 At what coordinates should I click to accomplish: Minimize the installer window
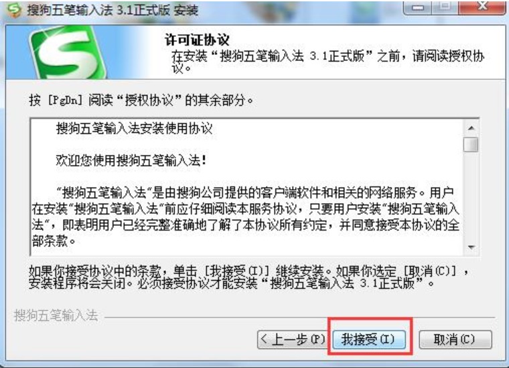418,7
